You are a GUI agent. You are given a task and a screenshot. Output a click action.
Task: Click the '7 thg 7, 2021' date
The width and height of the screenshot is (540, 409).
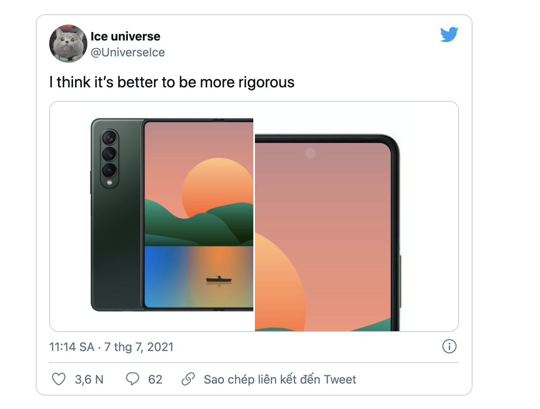139,347
